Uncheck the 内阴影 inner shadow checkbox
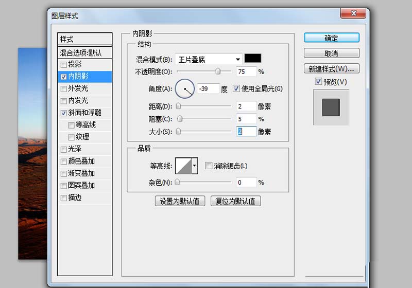412x288 pixels. (63, 77)
